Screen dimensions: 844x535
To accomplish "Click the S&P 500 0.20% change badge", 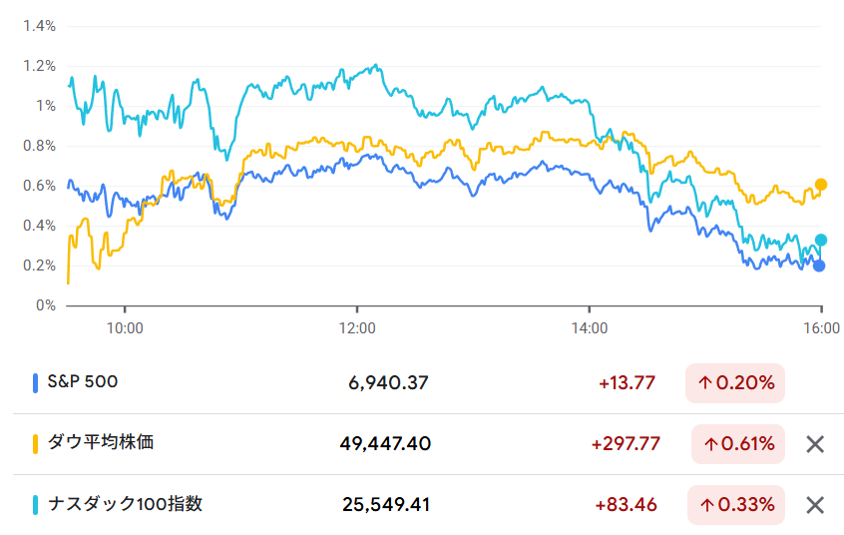I will pyautogui.click(x=735, y=383).
